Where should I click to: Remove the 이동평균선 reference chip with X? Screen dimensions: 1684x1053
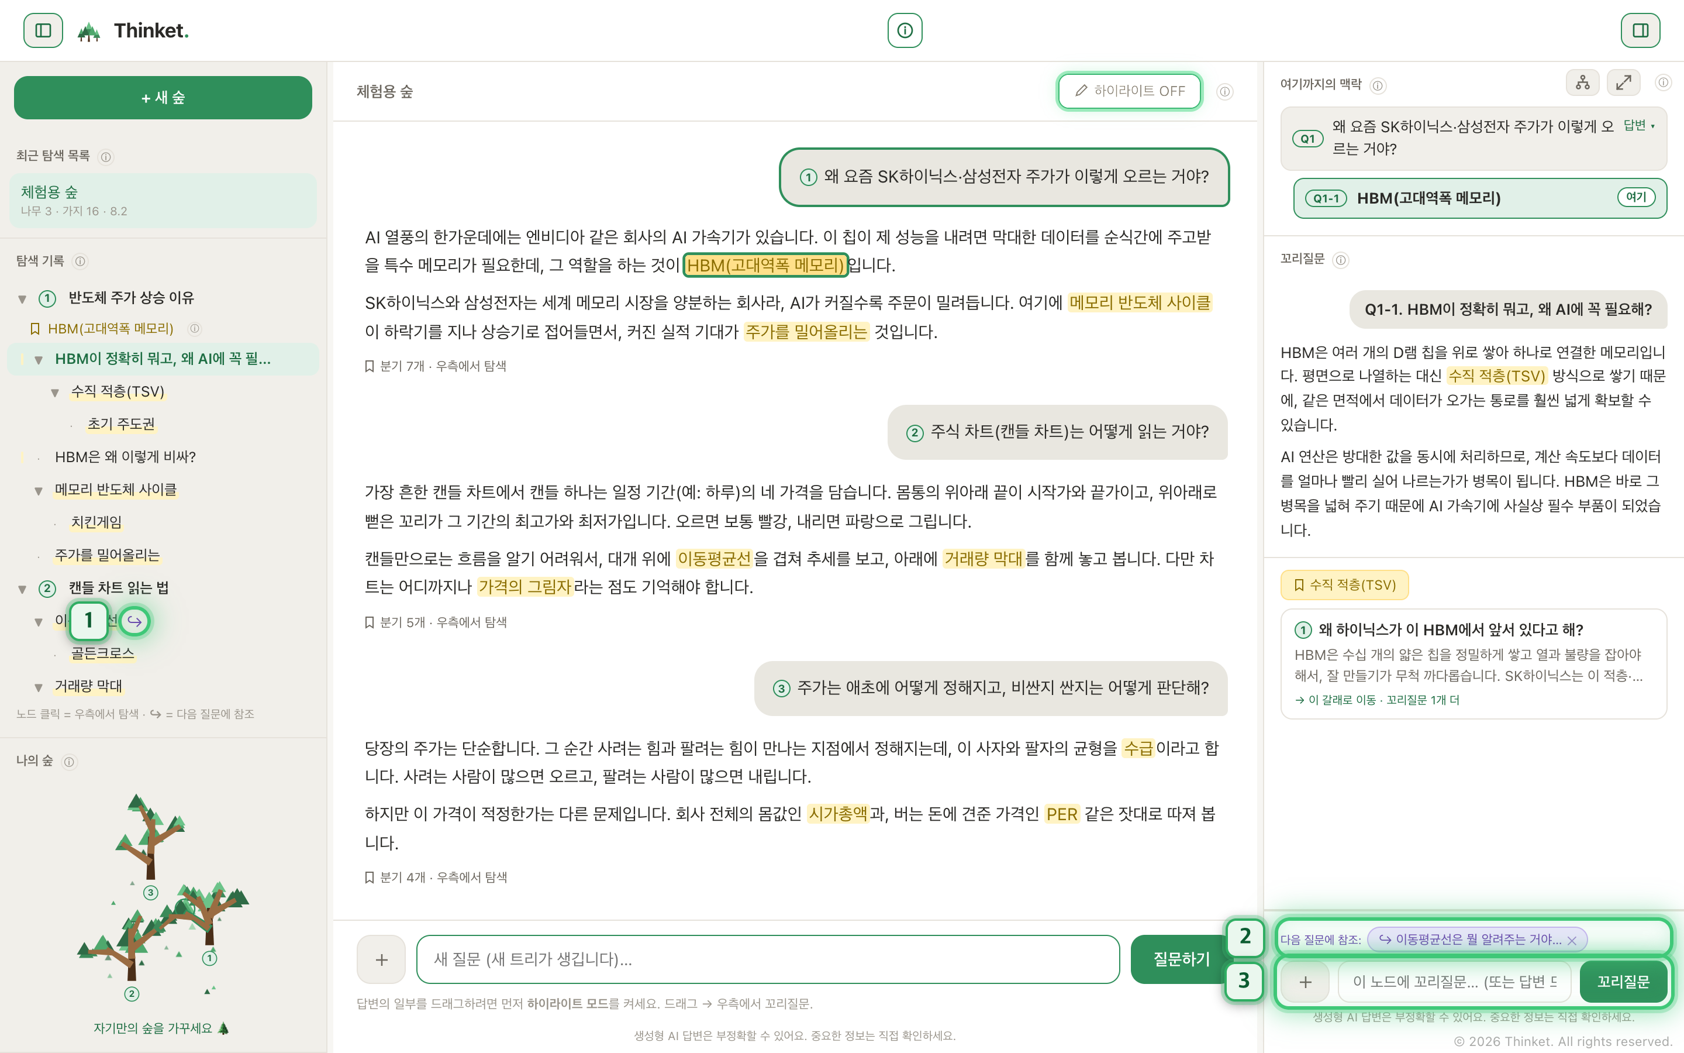click(x=1572, y=940)
